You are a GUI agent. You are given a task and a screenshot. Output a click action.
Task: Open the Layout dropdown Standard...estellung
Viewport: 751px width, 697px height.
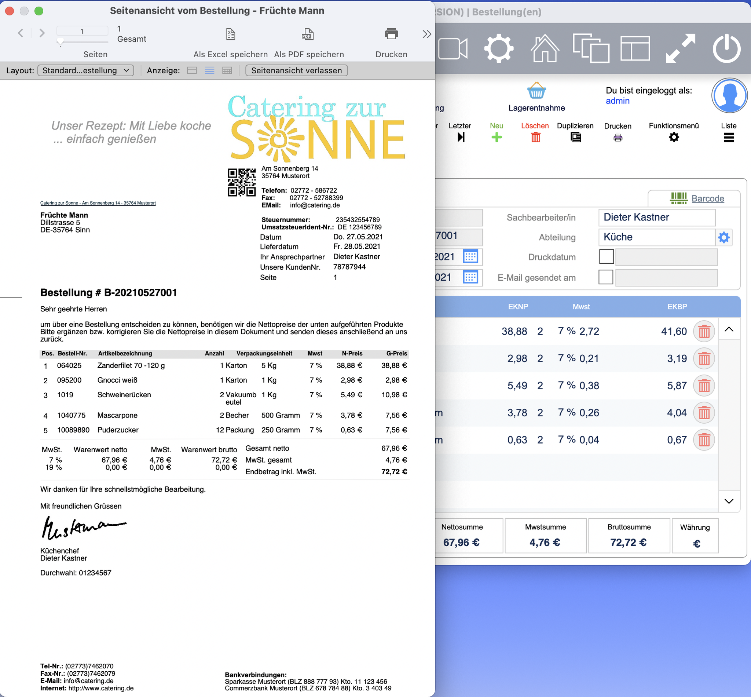coord(86,70)
